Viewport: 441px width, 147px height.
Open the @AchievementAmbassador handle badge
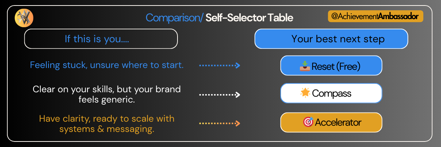pyautogui.click(x=375, y=17)
